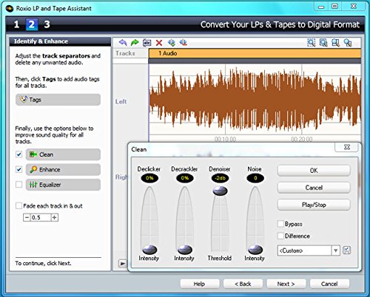
Task: Click the undo arrow in the toolbar
Action: (x=123, y=43)
